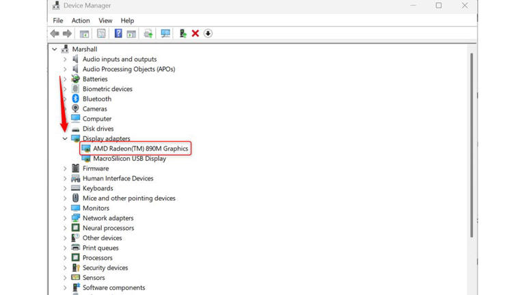Click the Properties icon in the toolbar
Screen dimensions: 525x295
tap(101, 34)
